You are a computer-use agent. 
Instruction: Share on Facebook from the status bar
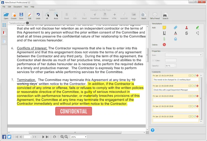4,137
